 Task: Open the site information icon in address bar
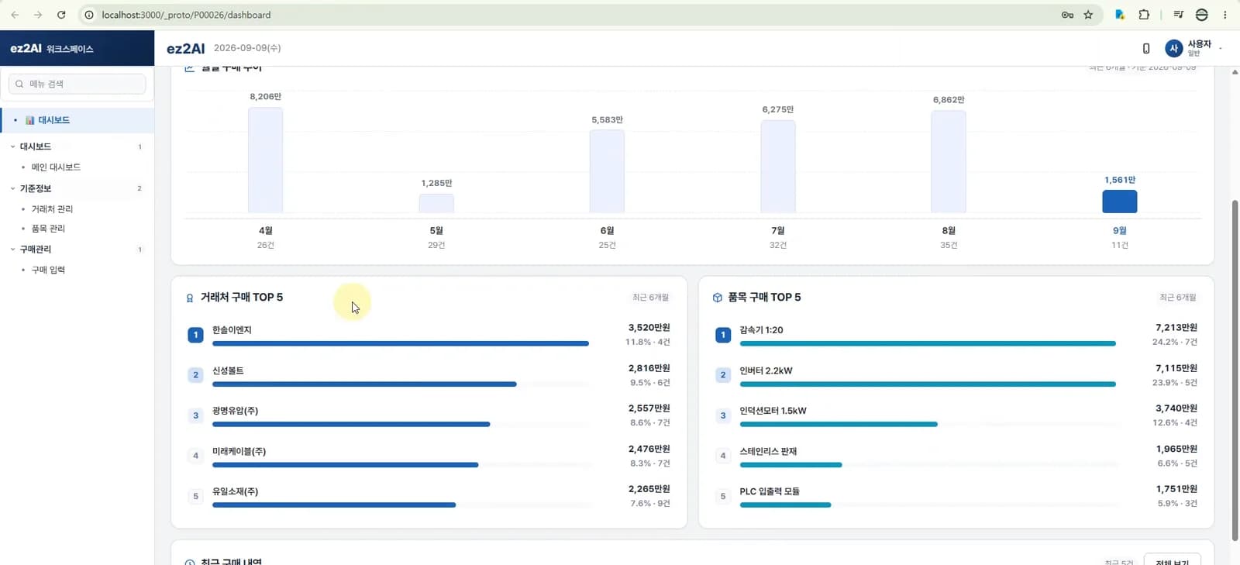(89, 15)
